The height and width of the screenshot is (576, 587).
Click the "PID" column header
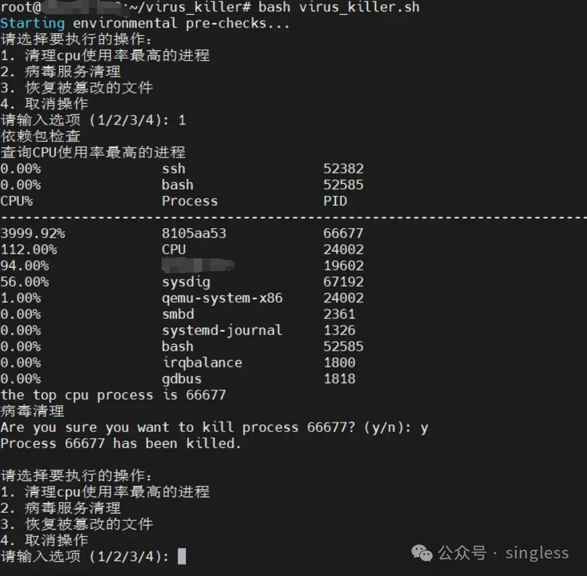coord(335,201)
